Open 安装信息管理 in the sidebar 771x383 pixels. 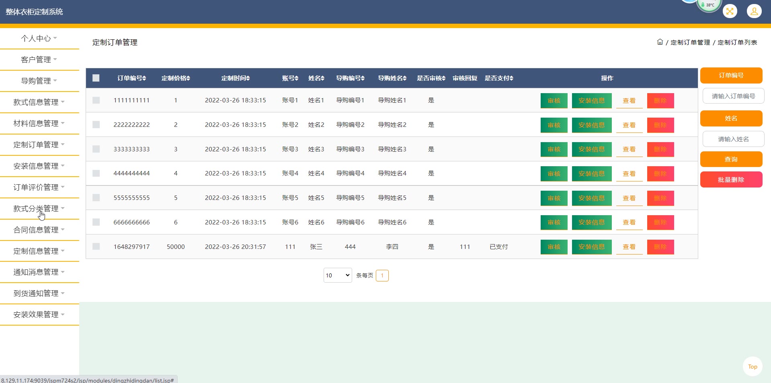[x=39, y=166]
